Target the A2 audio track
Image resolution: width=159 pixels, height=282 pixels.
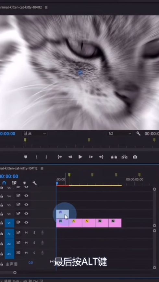pyautogui.click(x=9, y=244)
